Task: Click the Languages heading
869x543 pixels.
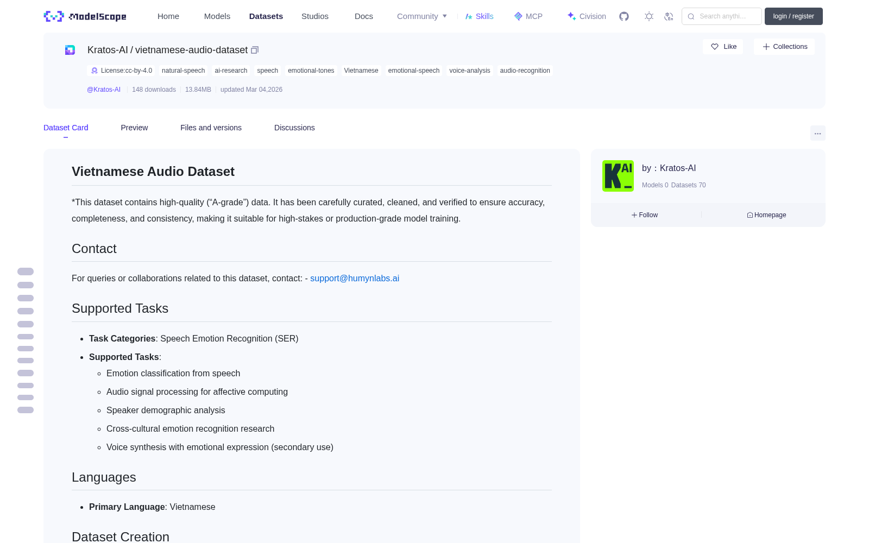Action: coord(104,477)
